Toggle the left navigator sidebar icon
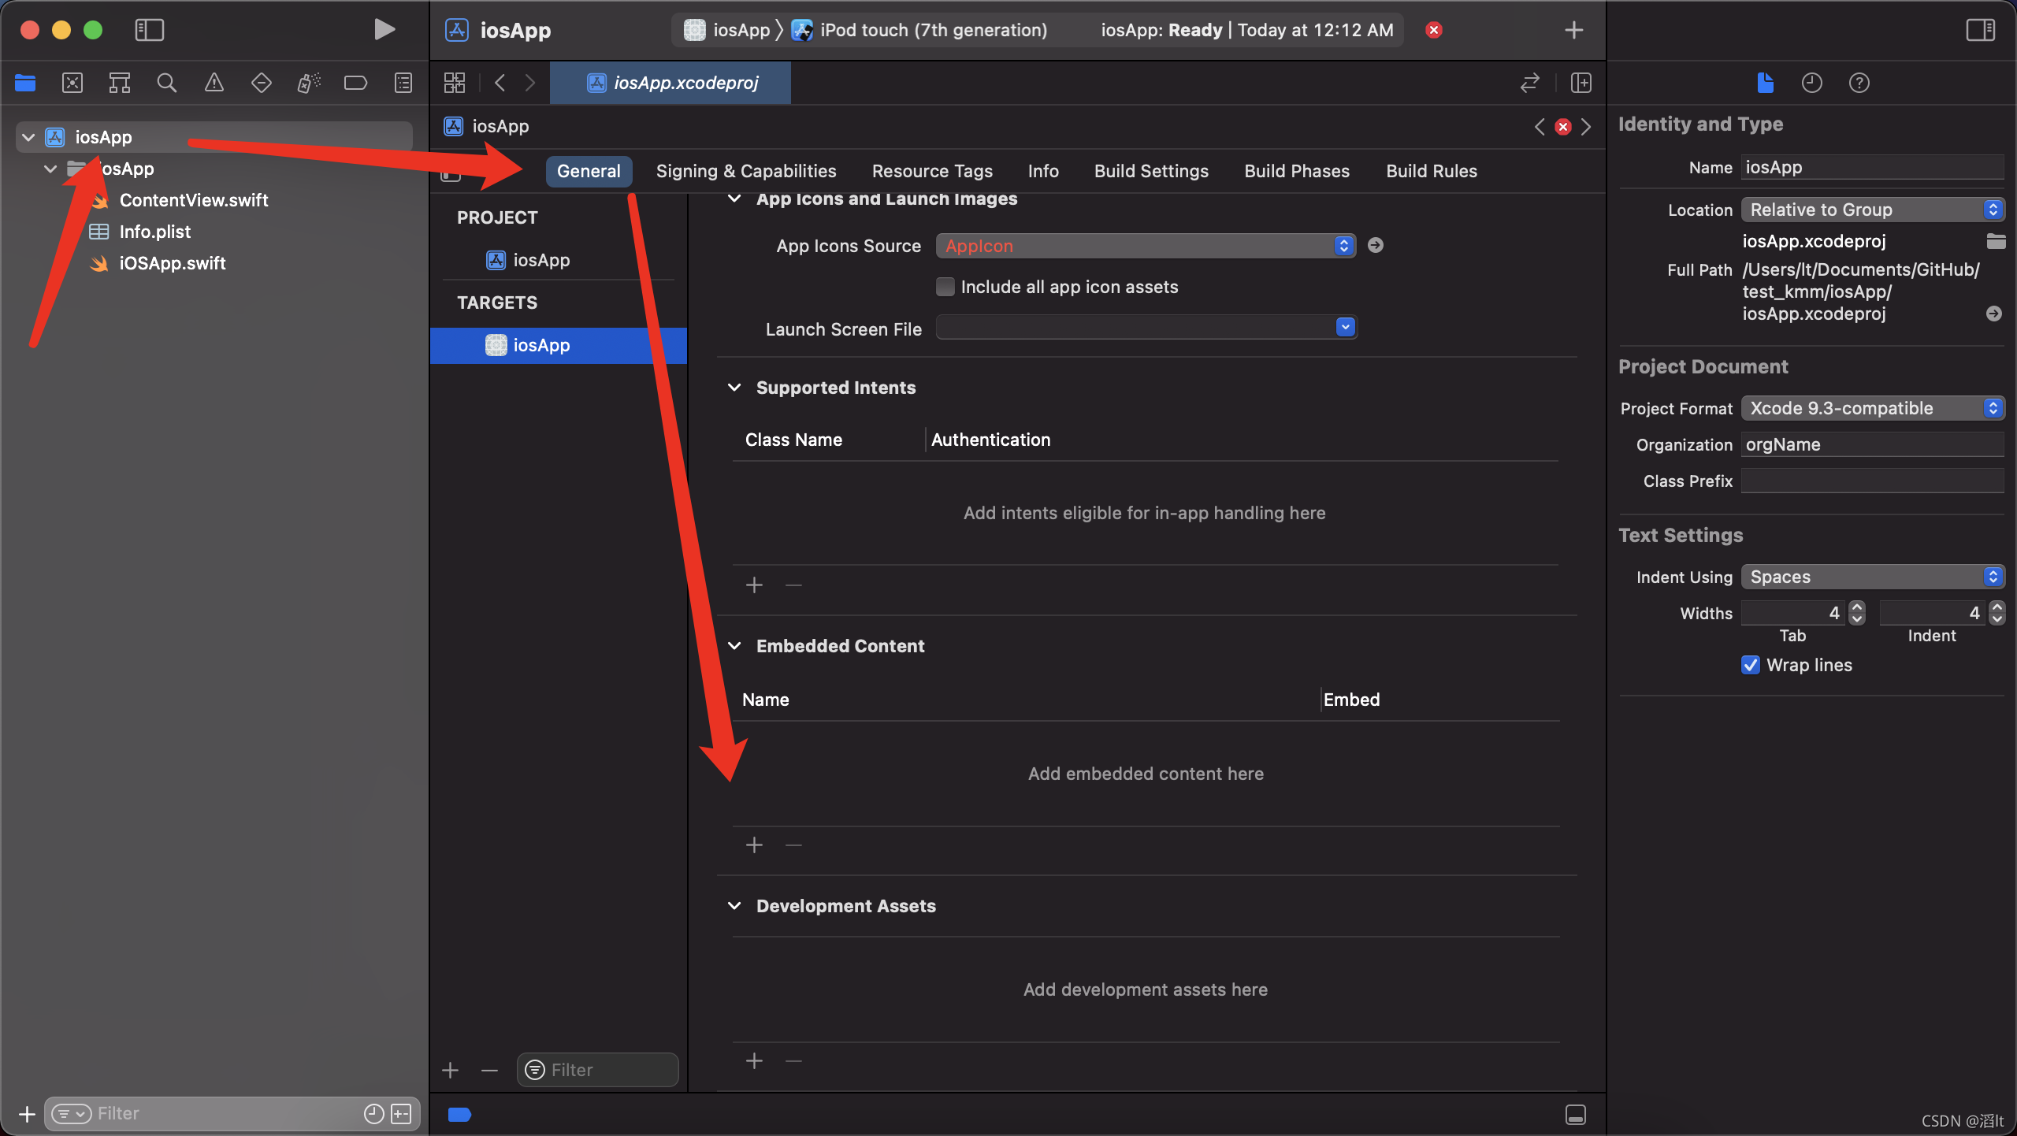The height and width of the screenshot is (1136, 2017). coord(149,30)
